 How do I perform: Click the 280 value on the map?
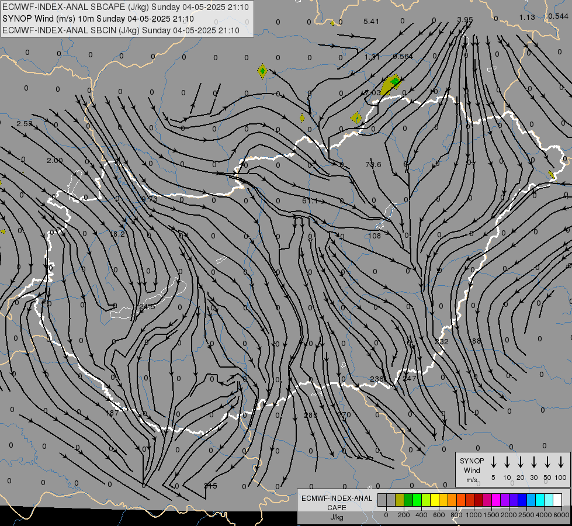(311, 415)
